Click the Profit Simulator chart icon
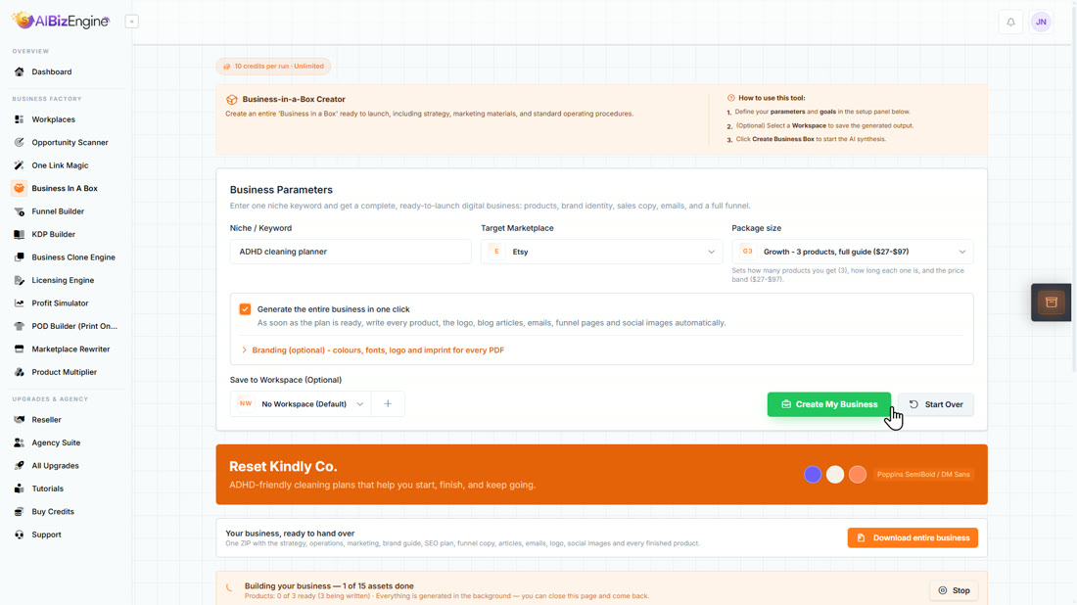This screenshot has width=1077, height=605. (20, 302)
